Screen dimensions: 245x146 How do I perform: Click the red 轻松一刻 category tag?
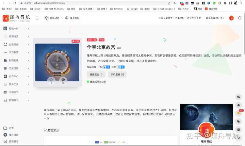[x=92, y=40]
